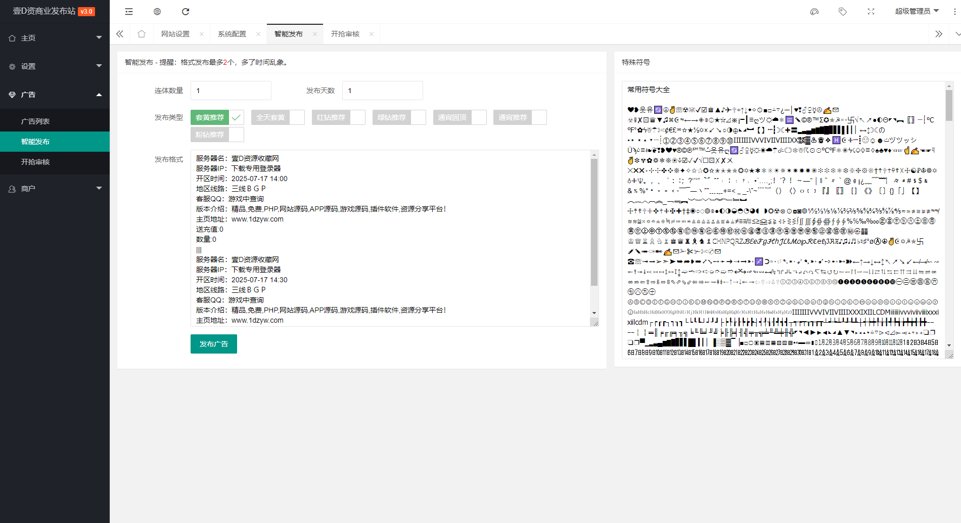The image size is (961, 523).
Task: Switch to the 系统配置 tab
Action: pos(232,34)
